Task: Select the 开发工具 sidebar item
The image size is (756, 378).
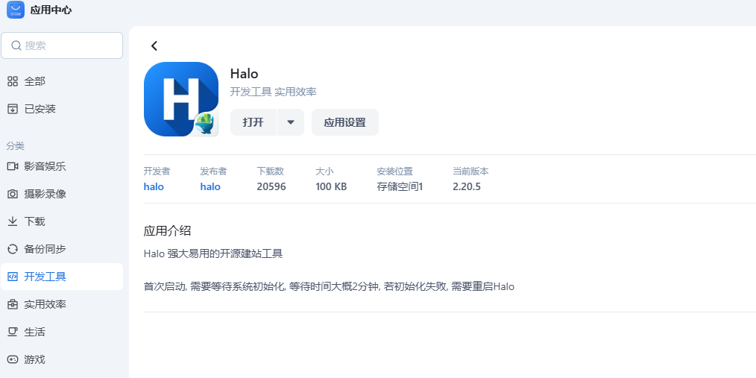Action: tap(62, 277)
